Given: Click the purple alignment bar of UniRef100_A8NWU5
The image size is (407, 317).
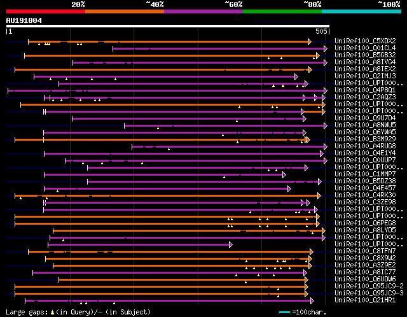Looking at the screenshot, I should click(x=225, y=126).
